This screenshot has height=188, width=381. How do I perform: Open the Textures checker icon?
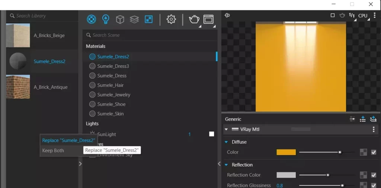coord(149,19)
